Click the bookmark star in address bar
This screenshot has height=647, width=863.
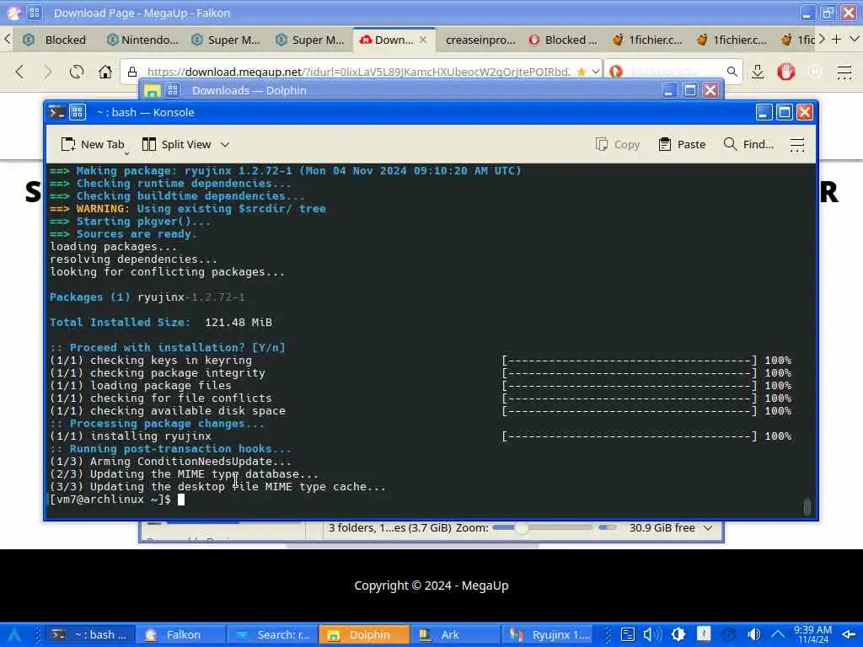[582, 72]
